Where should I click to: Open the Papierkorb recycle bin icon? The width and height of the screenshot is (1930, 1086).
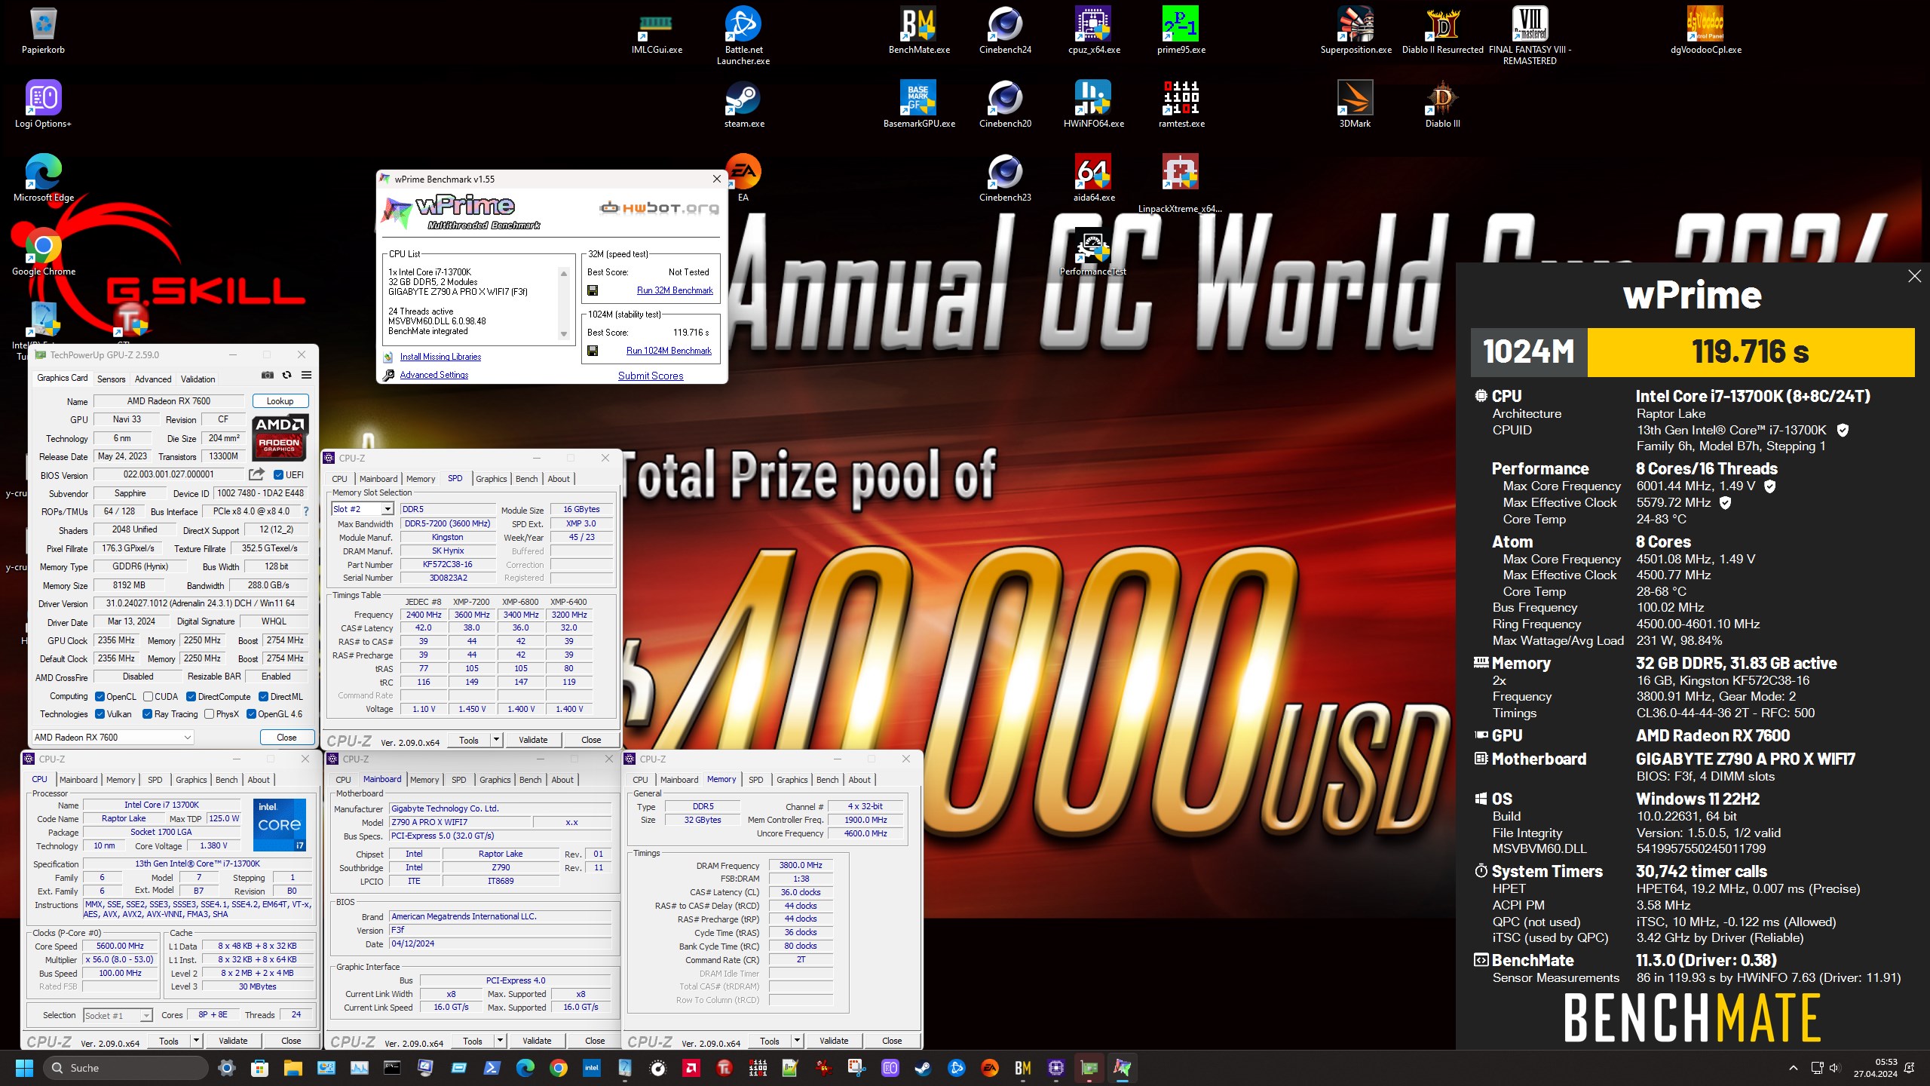tap(43, 31)
